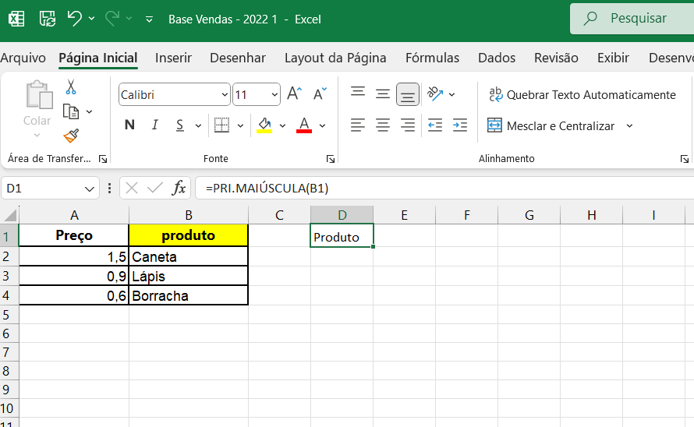Increase cell indent

point(460,125)
